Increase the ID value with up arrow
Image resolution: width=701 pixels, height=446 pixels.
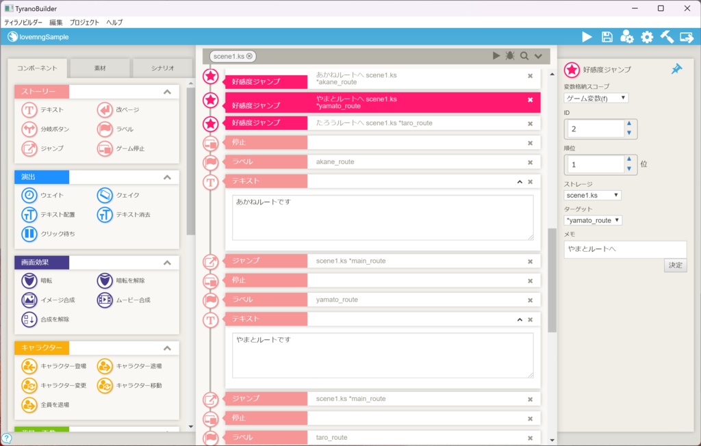[x=629, y=123]
